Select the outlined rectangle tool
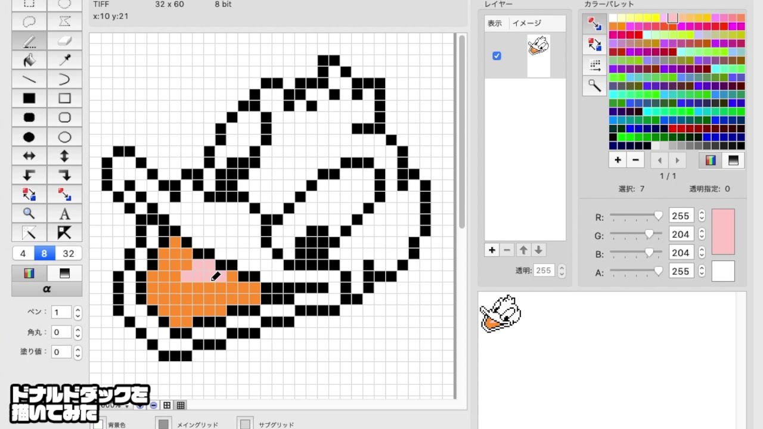Screen dimensions: 763x429 tap(64, 98)
